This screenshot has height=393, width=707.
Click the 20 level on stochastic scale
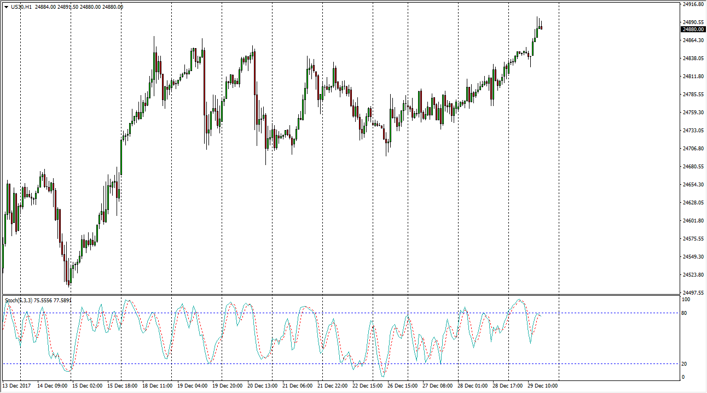pos(685,364)
